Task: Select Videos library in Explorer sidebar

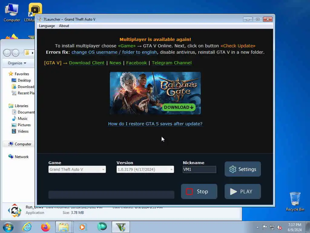Action: click(x=20, y=131)
